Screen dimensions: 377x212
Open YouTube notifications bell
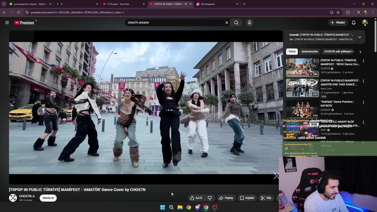click(354, 22)
